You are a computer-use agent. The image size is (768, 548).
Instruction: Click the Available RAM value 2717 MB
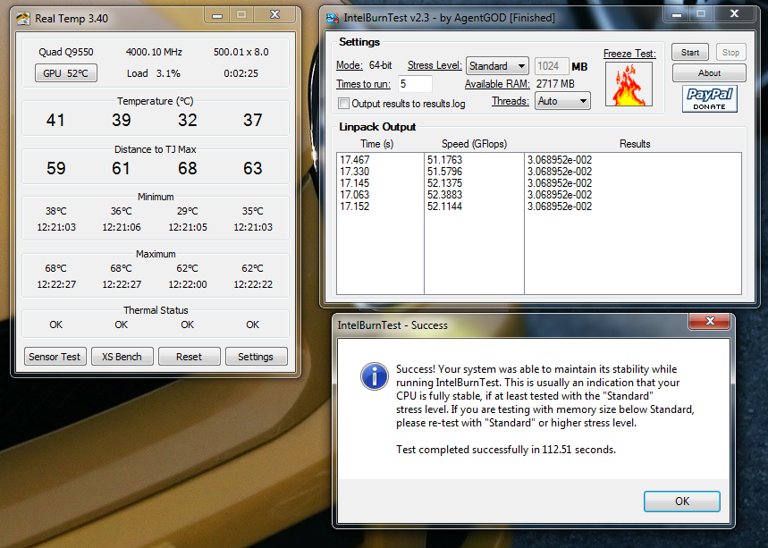click(555, 84)
